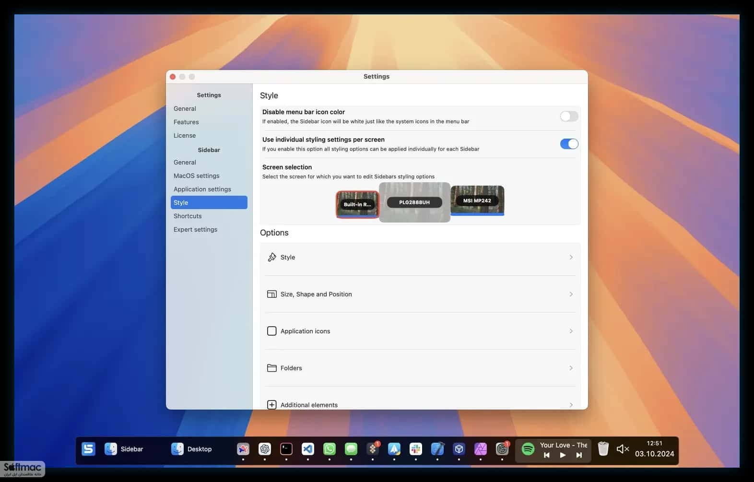Screen dimensions: 754x482
Task: Close the Settings window
Action: click(x=173, y=77)
